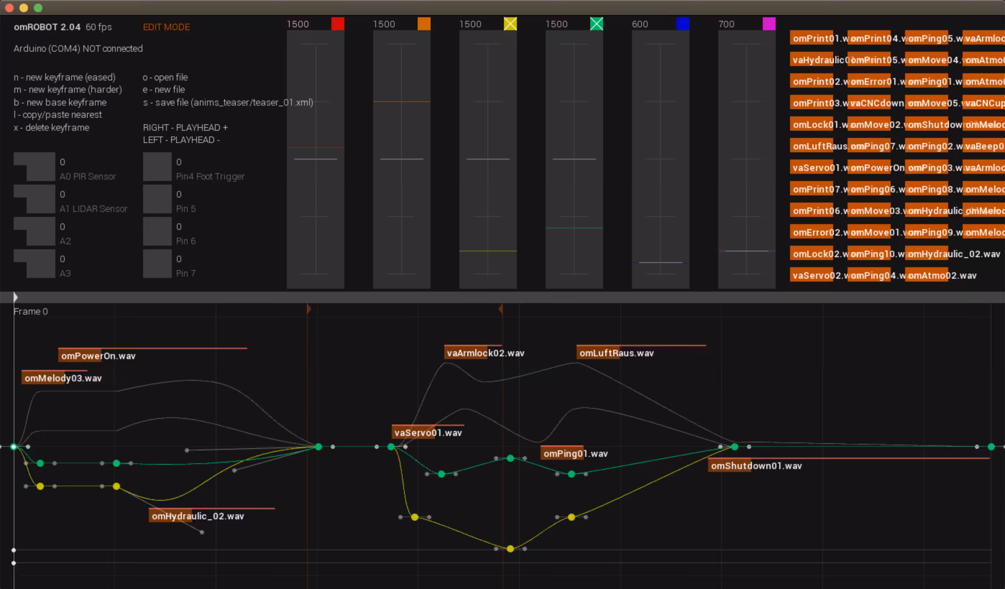
Task: Click the orange channel color swatch
Action: click(x=424, y=24)
